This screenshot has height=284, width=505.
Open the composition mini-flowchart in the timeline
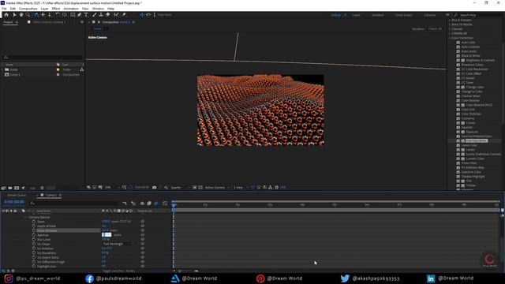125,204
